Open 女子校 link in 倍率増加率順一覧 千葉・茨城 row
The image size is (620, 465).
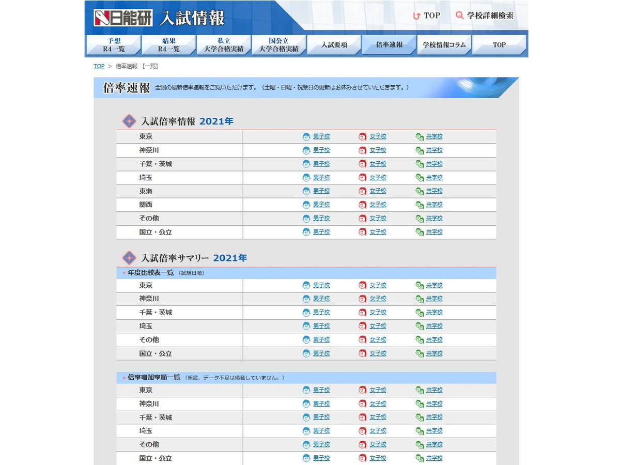tap(378, 417)
